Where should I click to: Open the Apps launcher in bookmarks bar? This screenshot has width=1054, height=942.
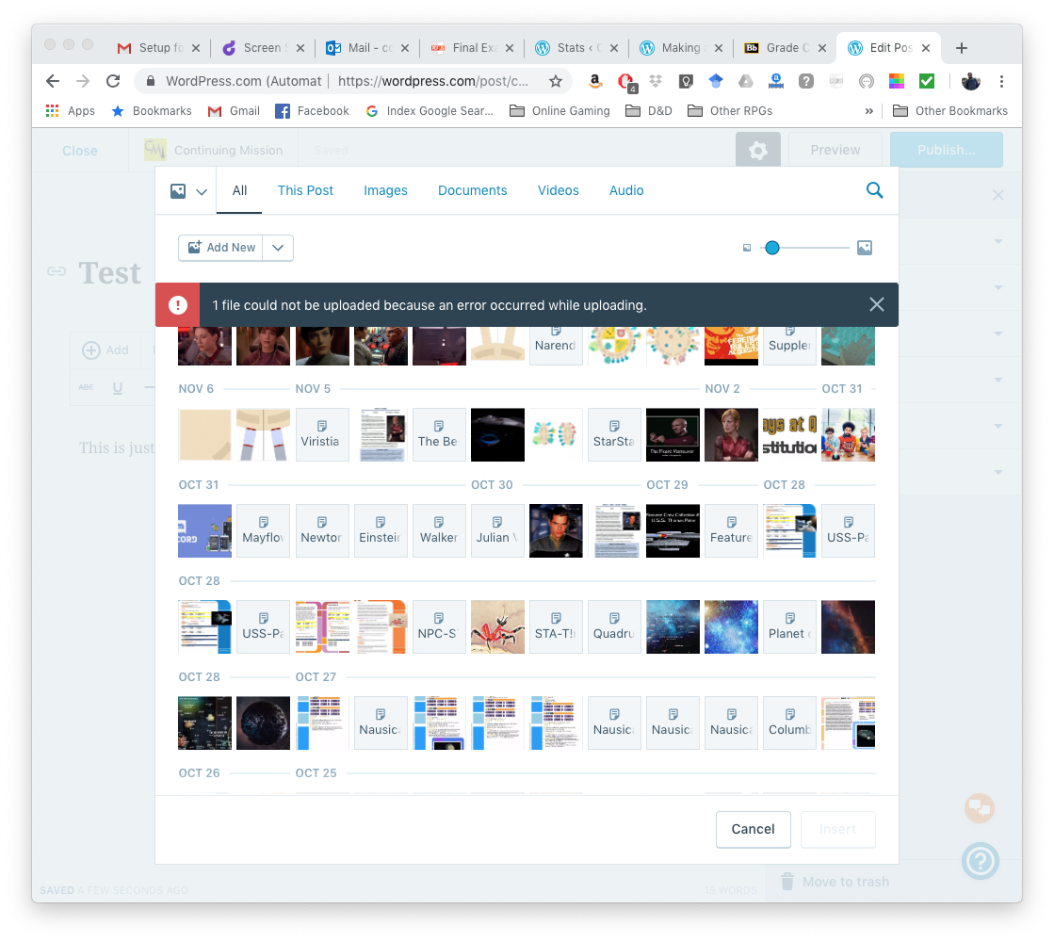click(x=71, y=111)
